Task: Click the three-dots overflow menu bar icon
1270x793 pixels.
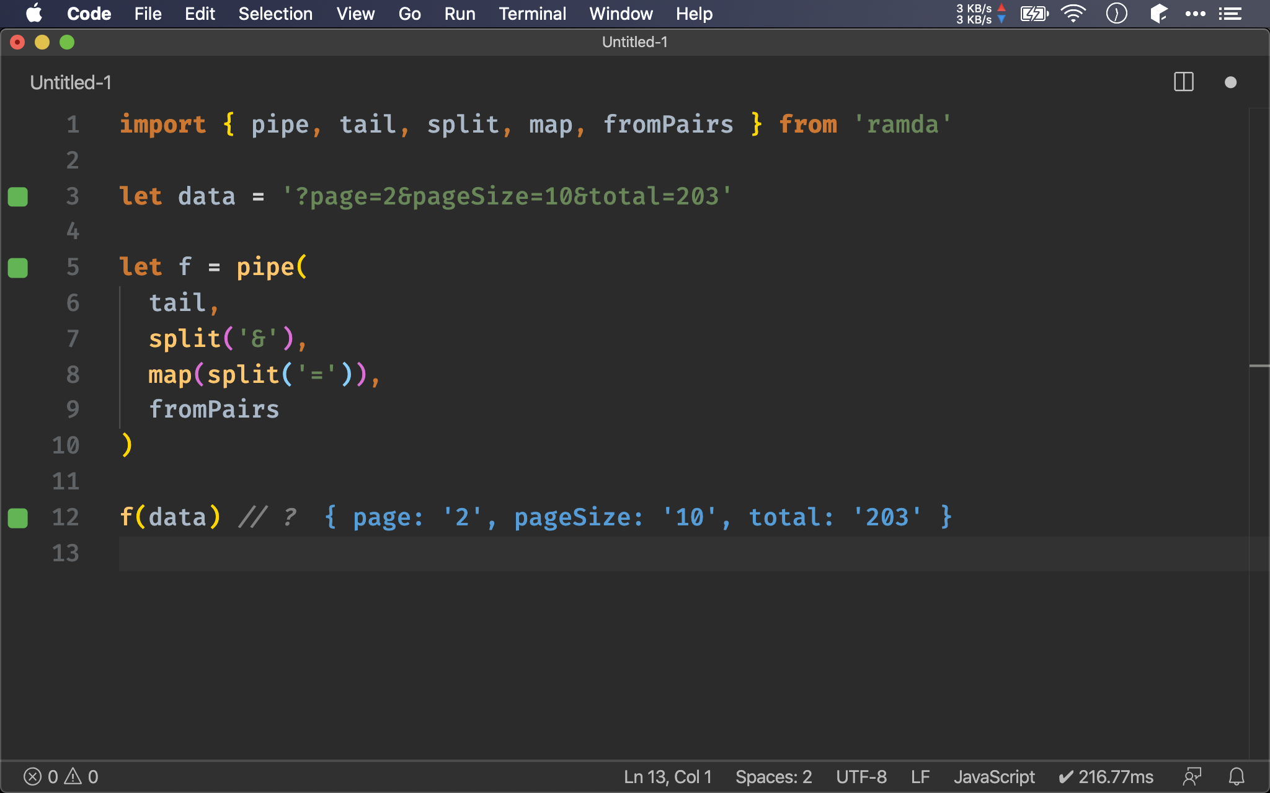Action: coord(1196,14)
